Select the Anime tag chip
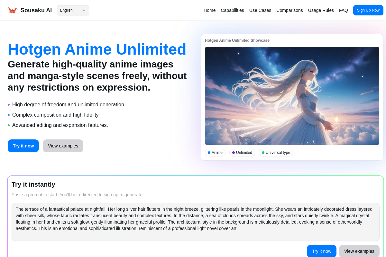 click(x=215, y=153)
